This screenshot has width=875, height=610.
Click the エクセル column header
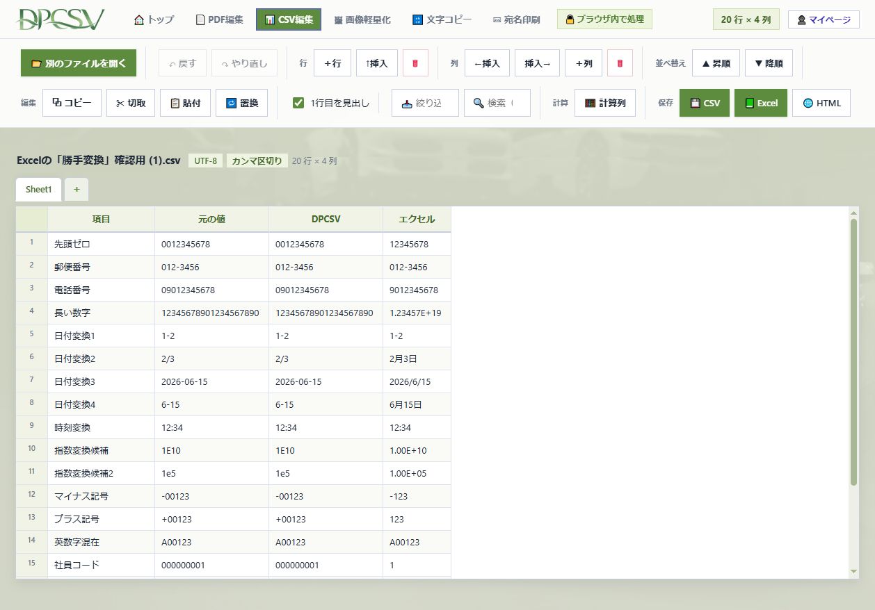[x=417, y=219]
